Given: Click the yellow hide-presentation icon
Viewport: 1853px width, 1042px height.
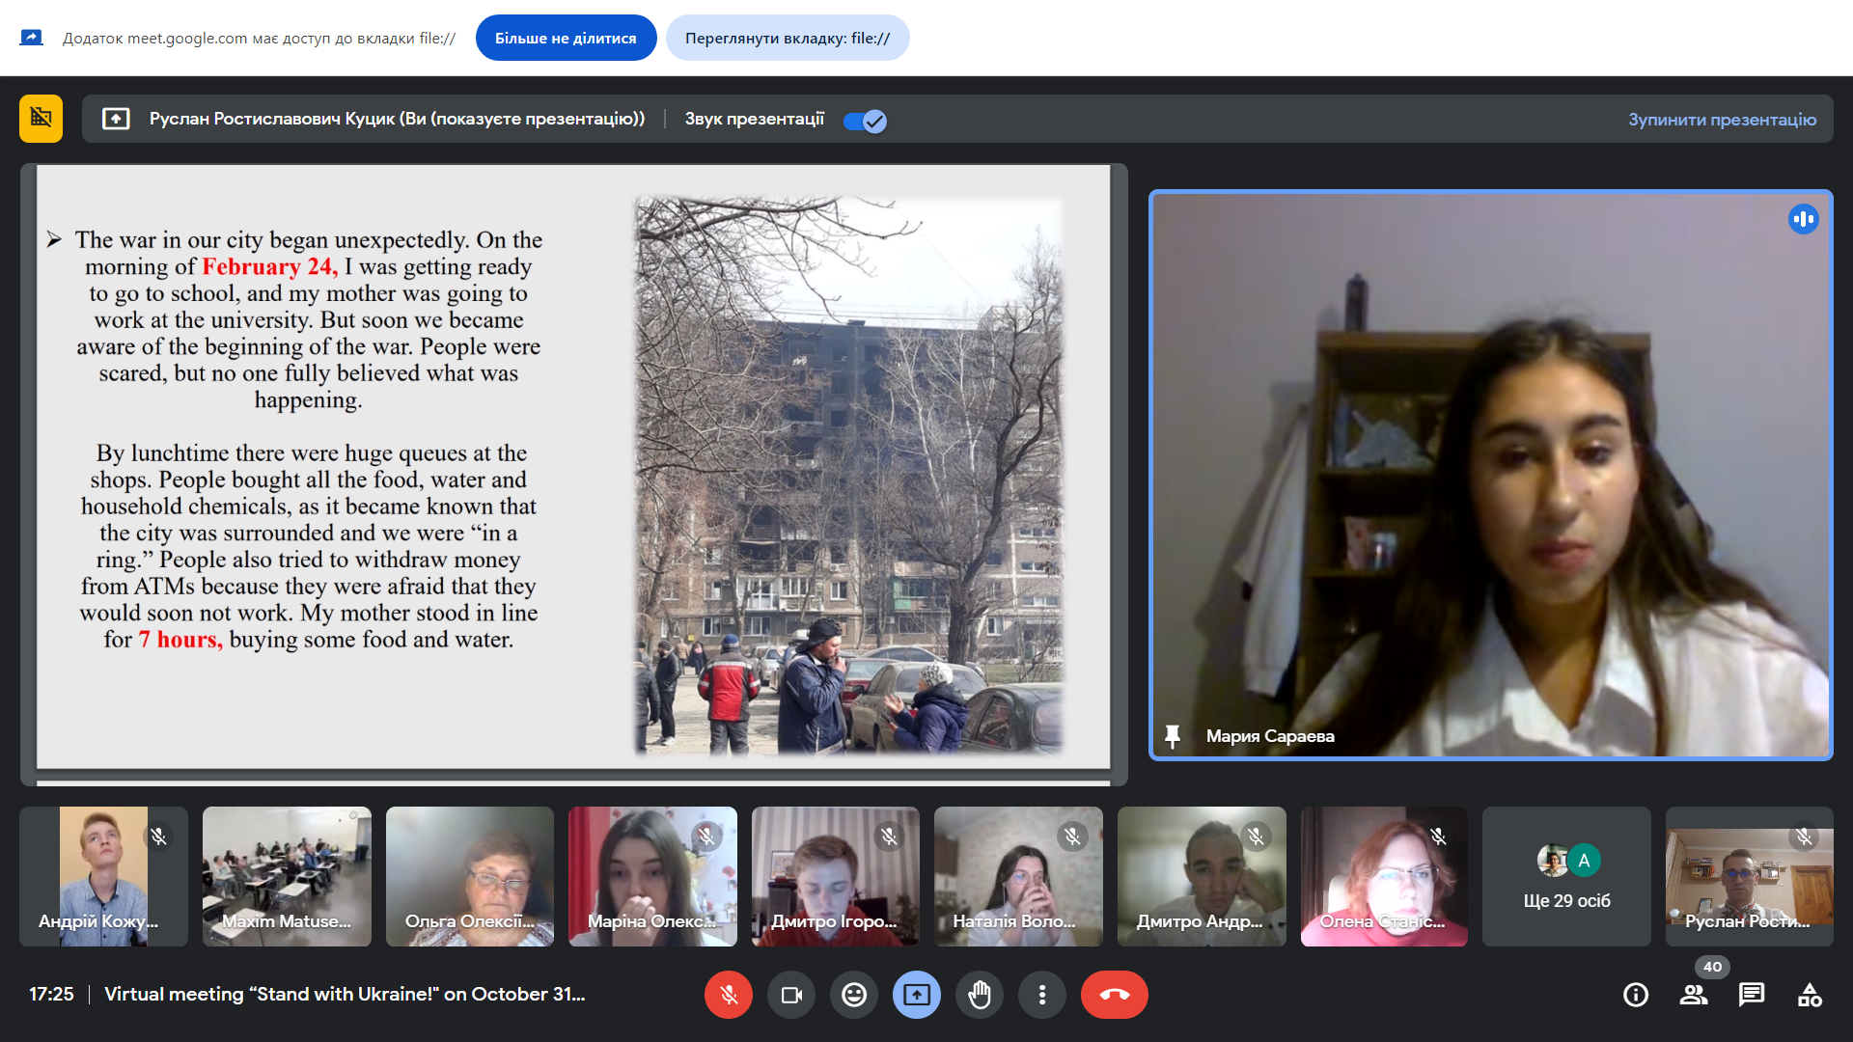Looking at the screenshot, I should point(41,119).
